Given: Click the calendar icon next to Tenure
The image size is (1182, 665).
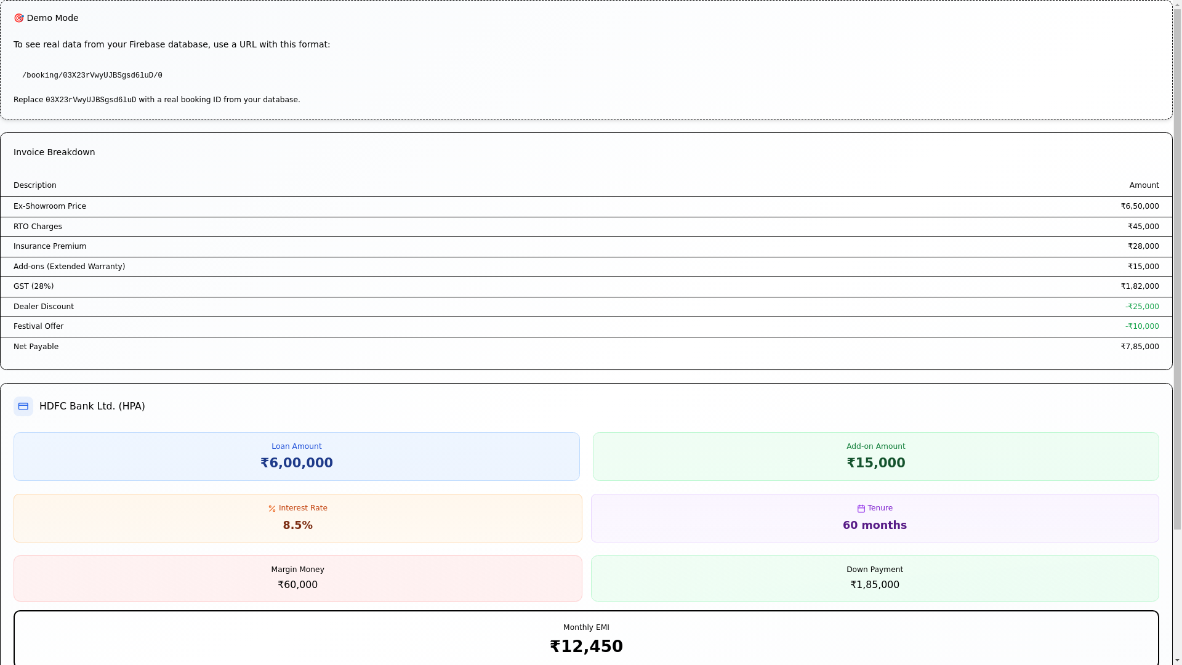Looking at the screenshot, I should tap(861, 509).
